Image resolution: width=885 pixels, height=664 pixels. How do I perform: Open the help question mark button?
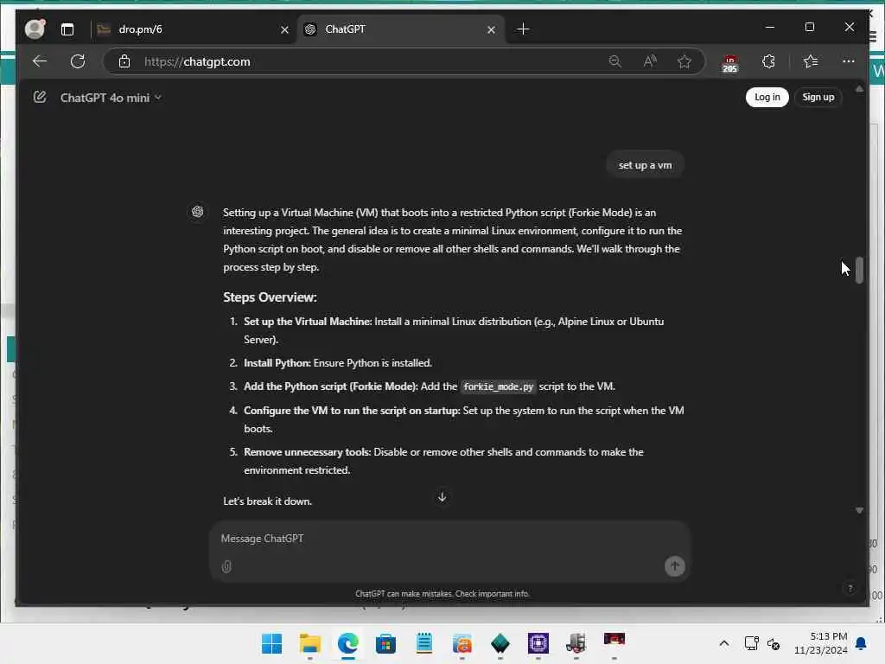coord(850,589)
